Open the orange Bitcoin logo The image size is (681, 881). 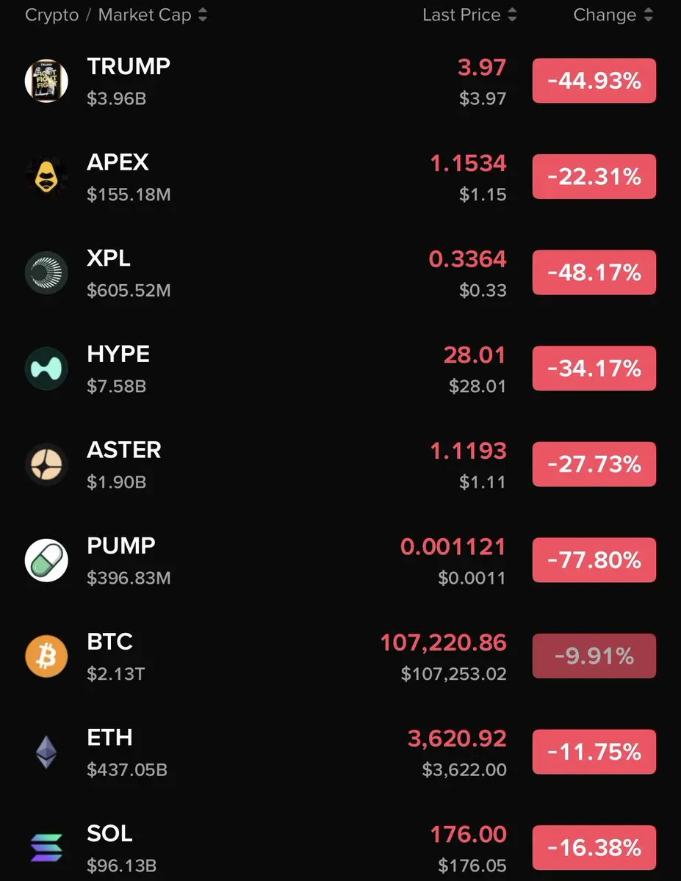(46, 656)
